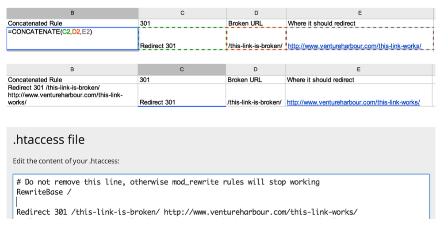Select the concatenated result cell in lower sheet
This screenshot has width=444, height=228.
pyautogui.click(x=72, y=95)
